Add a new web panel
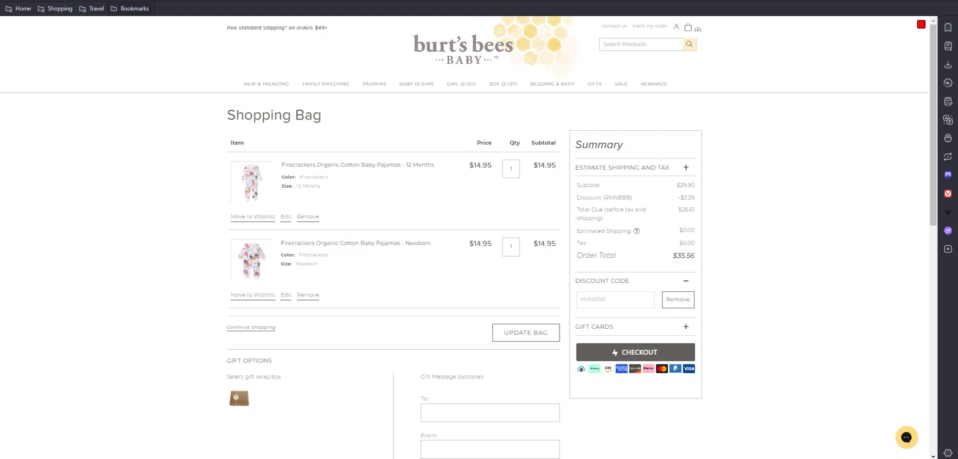The width and height of the screenshot is (958, 459). tap(948, 249)
